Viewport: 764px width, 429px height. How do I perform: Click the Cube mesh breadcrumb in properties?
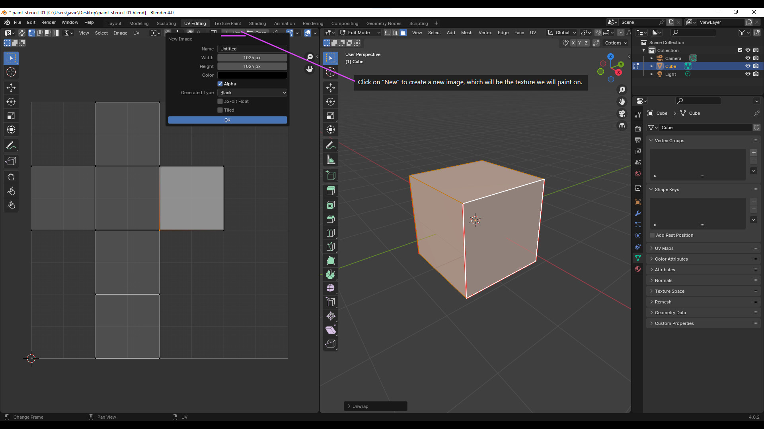point(690,113)
